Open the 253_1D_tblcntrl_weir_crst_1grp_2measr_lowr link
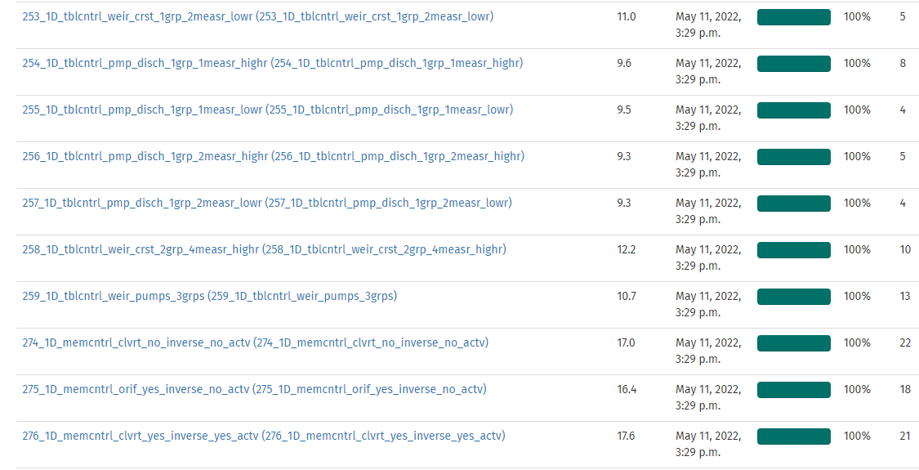The width and height of the screenshot is (919, 470). [257, 16]
